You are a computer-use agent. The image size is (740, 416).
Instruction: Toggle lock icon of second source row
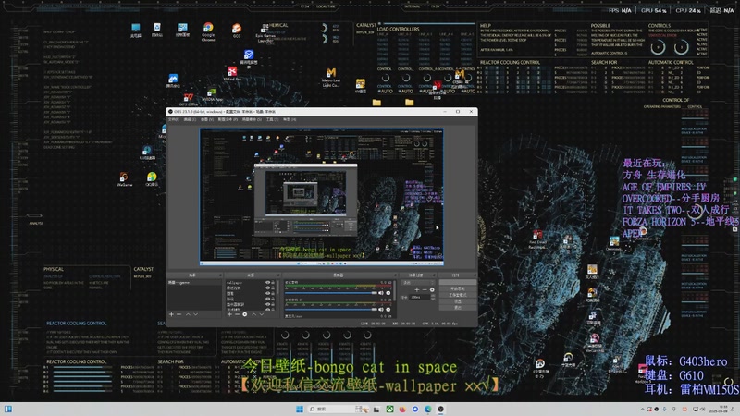[x=273, y=288]
